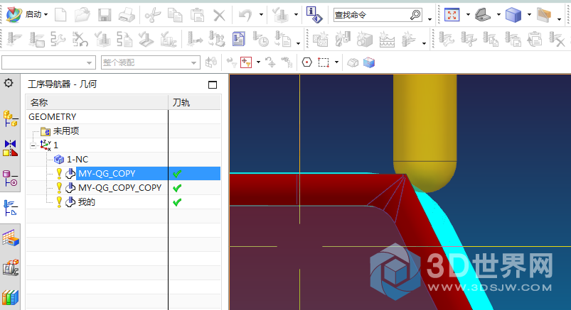Open the Operation Navigator sidebar icon

(10, 208)
